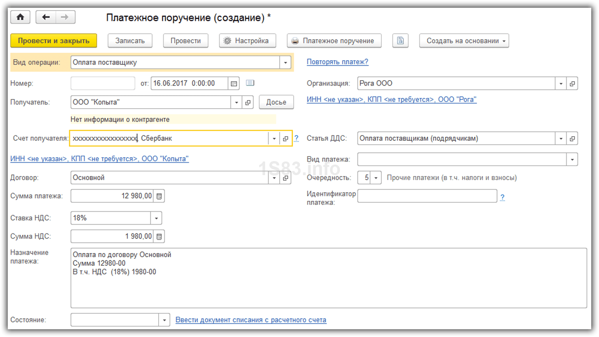Expand the Вид платежа dropdown
Viewport: 599px width, 337px height.
[572, 160]
